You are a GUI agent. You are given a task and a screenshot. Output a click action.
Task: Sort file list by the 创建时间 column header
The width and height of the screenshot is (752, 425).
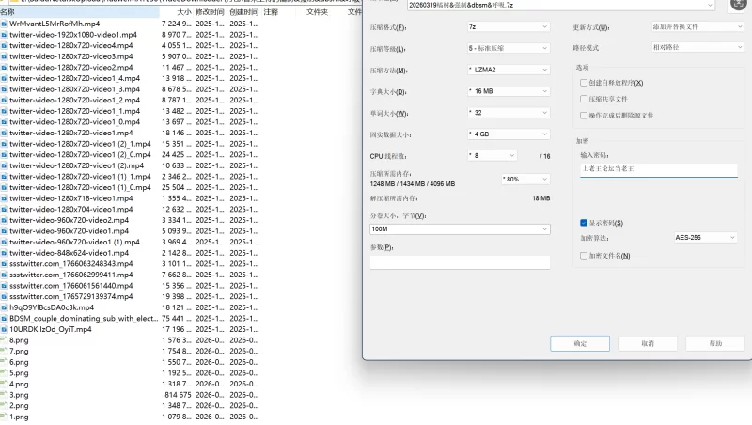coord(243,12)
